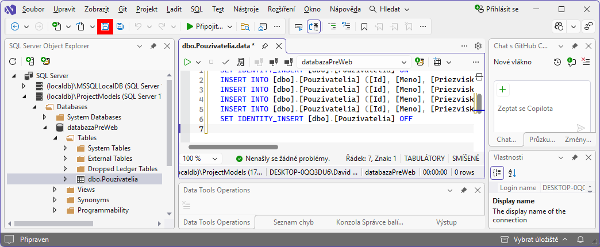
Task: Click the Save icon in the main toolbar
Action: [x=105, y=26]
